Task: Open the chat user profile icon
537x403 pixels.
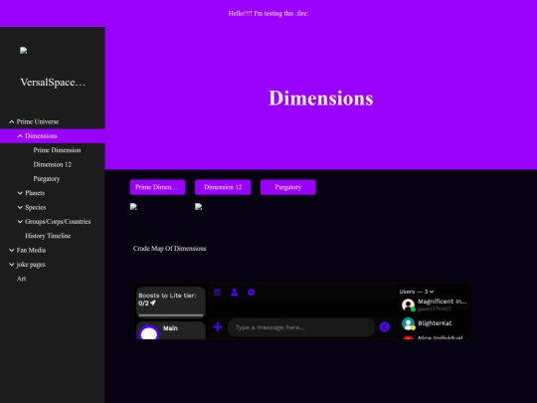Action: tap(235, 293)
